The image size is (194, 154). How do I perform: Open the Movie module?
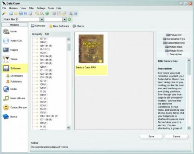[x=14, y=31]
